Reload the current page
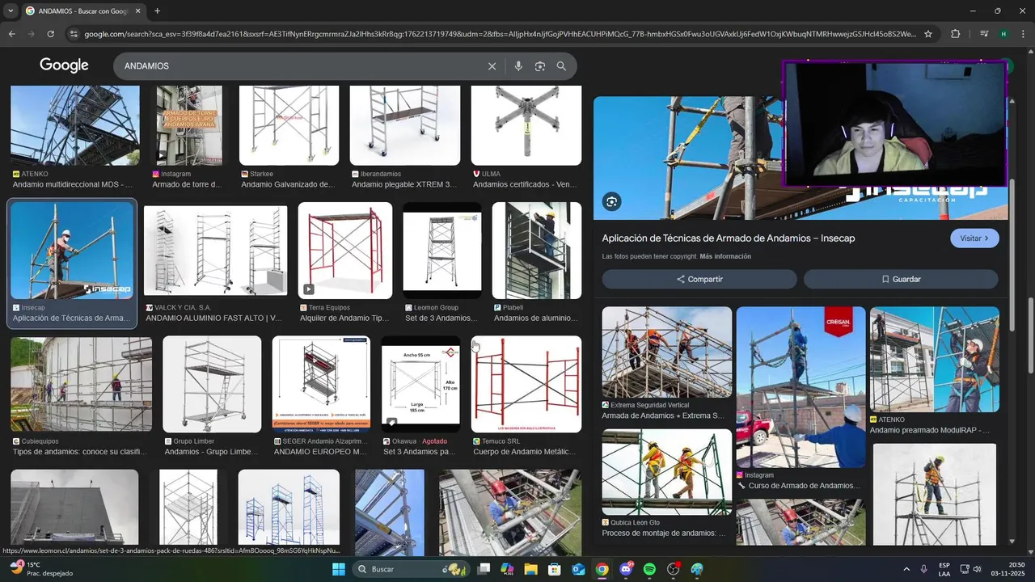 (50, 34)
